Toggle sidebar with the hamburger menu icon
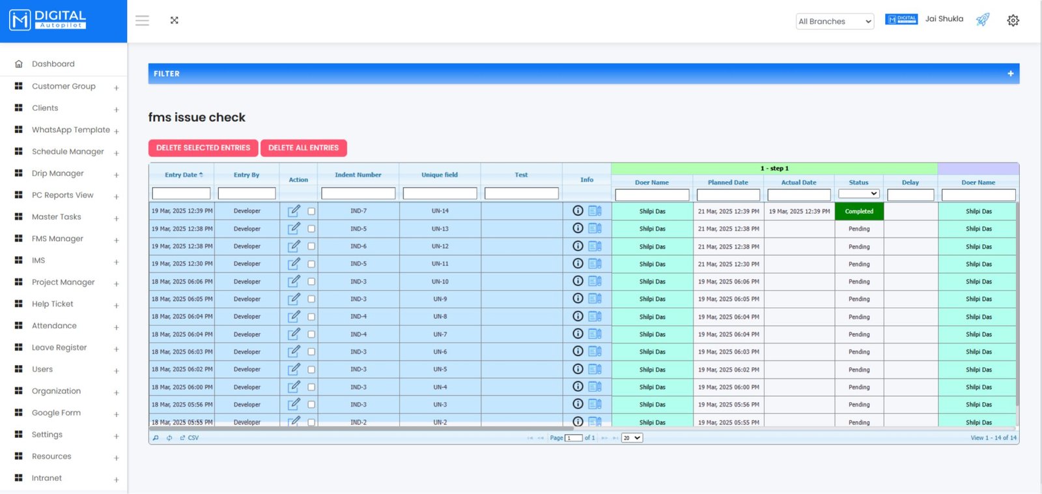Screen dimensions: 1042x494 point(142,21)
